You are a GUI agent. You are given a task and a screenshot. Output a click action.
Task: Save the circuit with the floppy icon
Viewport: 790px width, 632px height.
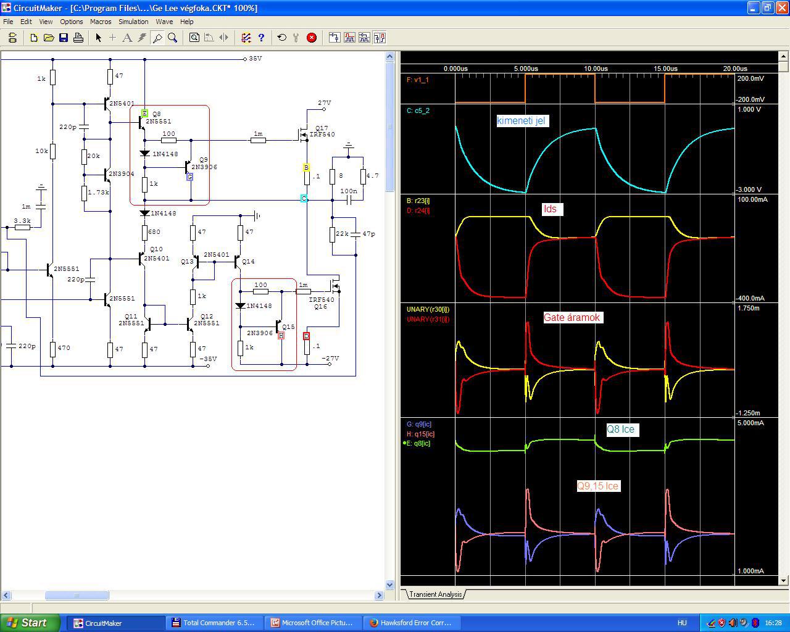click(64, 38)
